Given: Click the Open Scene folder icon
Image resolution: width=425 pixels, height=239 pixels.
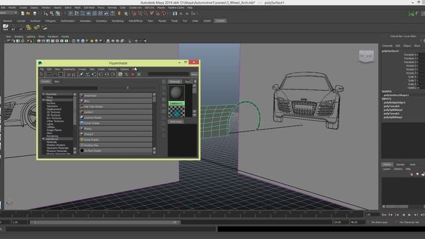Looking at the screenshot, I should coord(28,13).
